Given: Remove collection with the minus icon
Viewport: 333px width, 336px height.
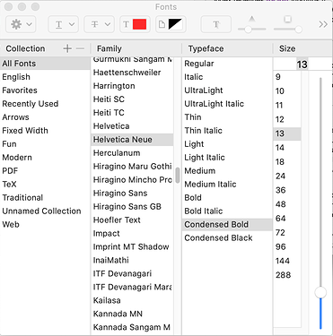Looking at the screenshot, I should coord(80,48).
